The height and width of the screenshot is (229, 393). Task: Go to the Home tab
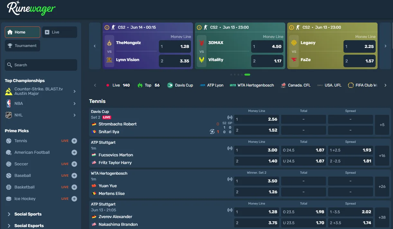coord(23,32)
